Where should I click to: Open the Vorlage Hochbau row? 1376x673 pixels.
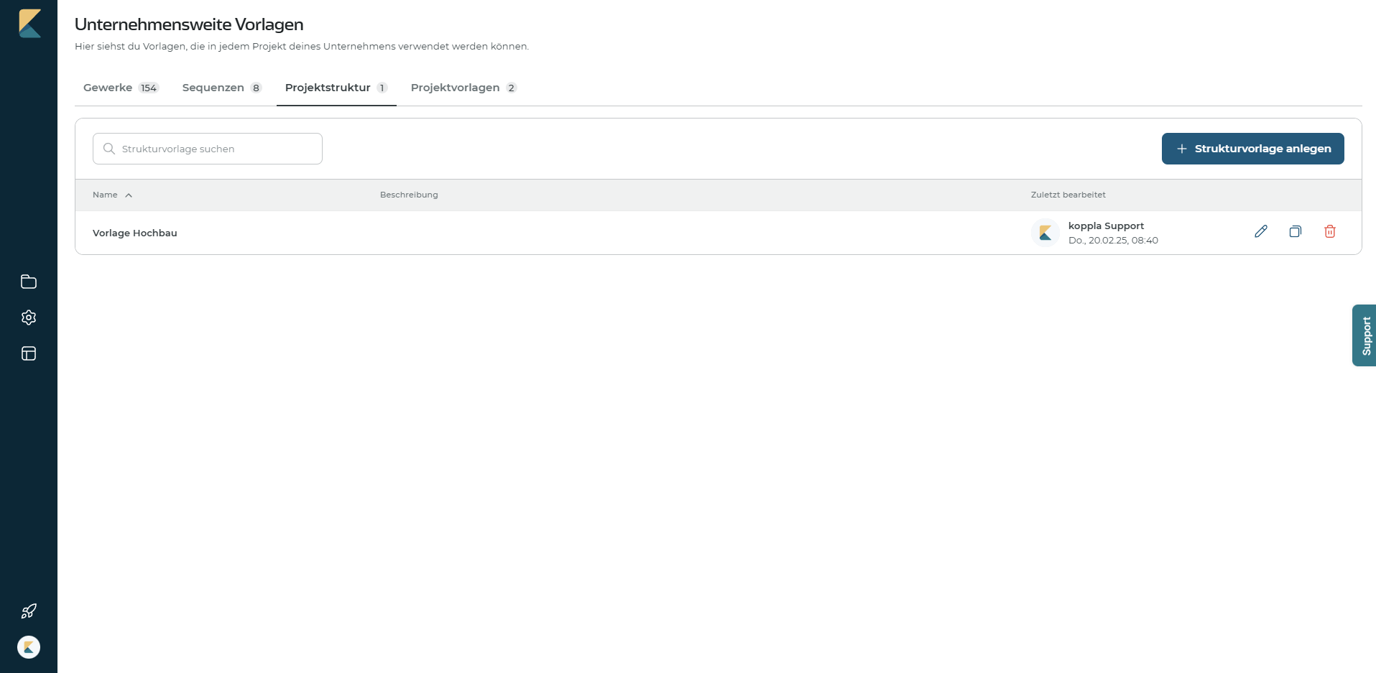(x=719, y=233)
